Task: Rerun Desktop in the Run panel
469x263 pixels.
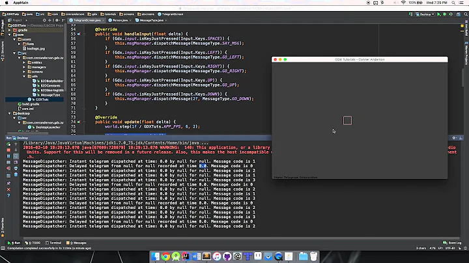Action: click(8, 144)
